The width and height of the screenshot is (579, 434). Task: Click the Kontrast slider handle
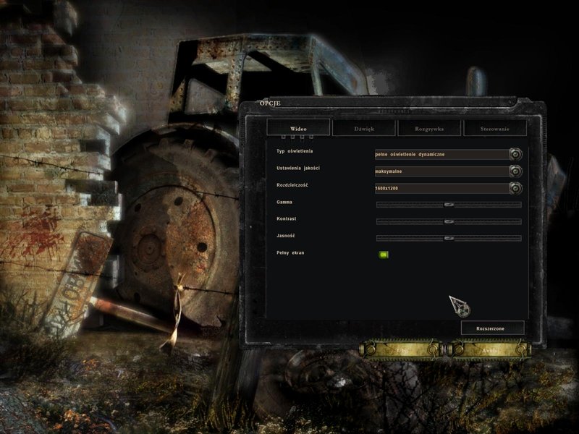449,222
